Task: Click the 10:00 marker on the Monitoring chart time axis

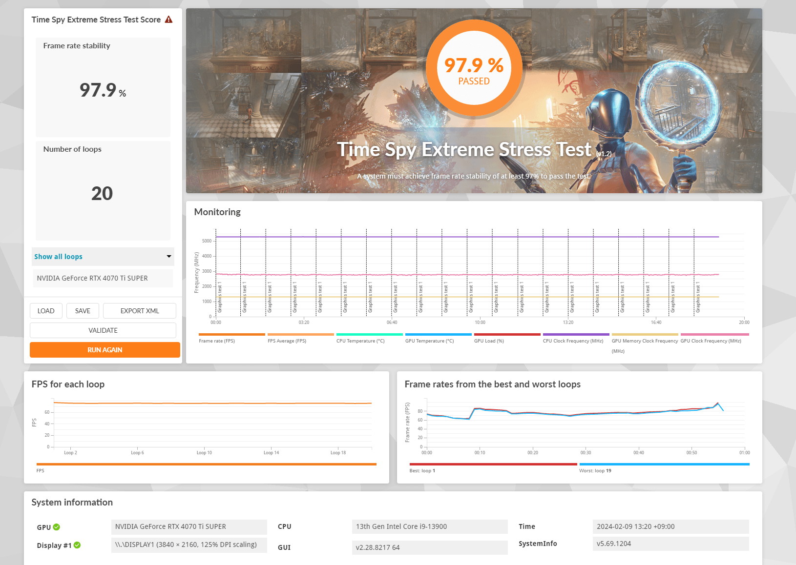Action: [x=480, y=323]
